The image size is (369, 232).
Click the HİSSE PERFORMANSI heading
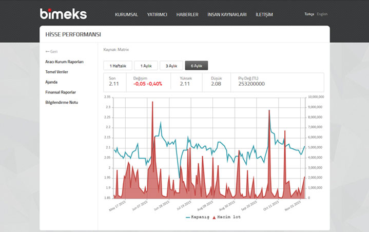click(73, 34)
